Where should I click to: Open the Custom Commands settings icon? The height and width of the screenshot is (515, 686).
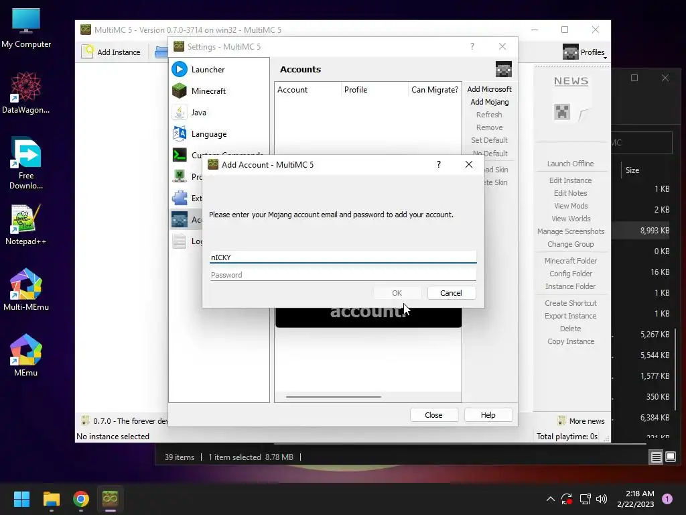click(180, 155)
